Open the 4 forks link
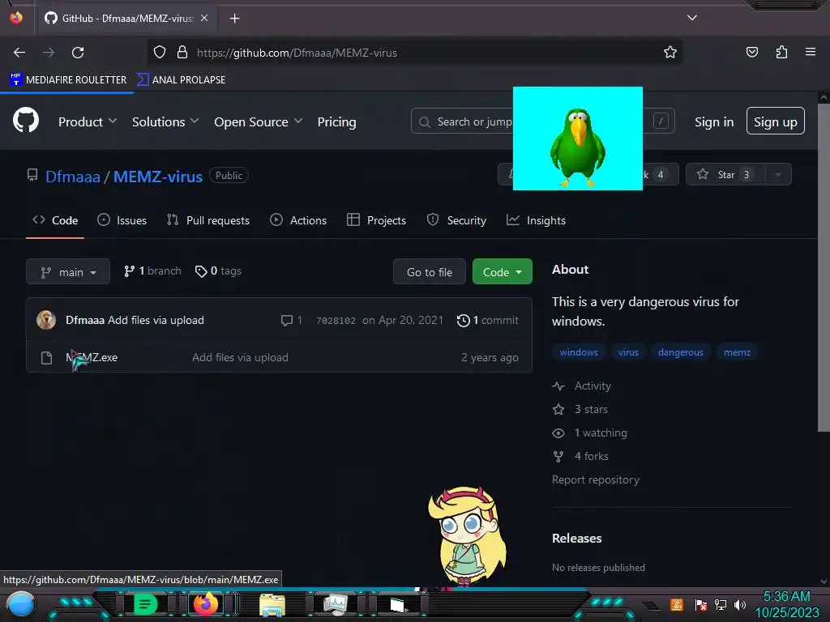 coord(580,456)
